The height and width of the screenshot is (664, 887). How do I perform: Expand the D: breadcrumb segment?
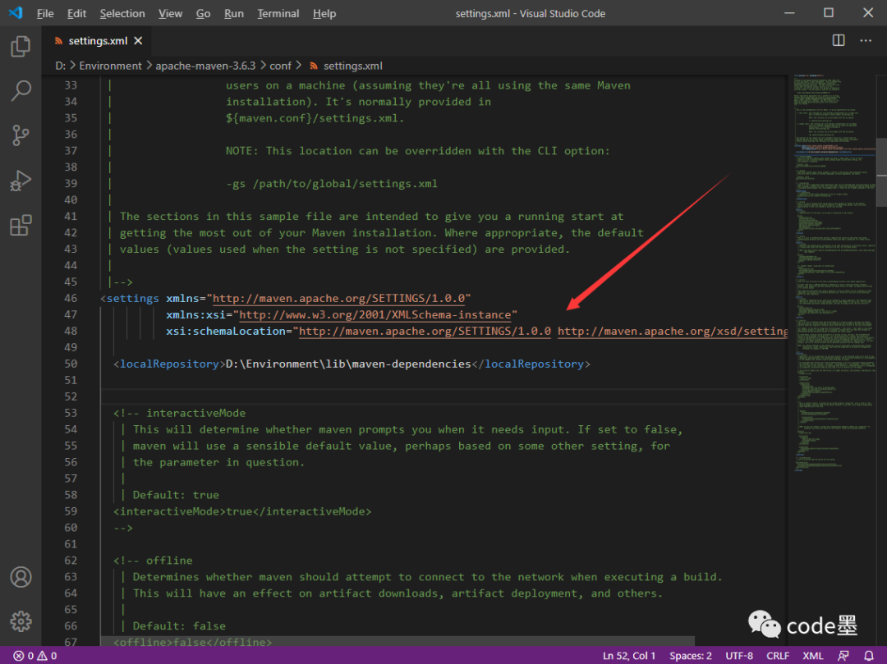coord(61,66)
